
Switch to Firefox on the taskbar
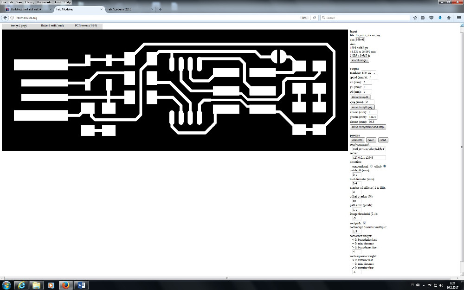(66, 285)
